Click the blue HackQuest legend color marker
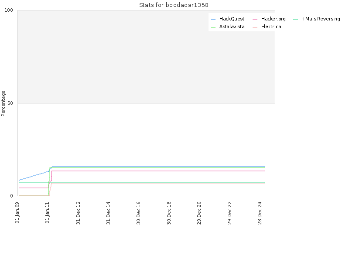Image resolution: width=349 pixels, height=261 pixels. (x=213, y=20)
